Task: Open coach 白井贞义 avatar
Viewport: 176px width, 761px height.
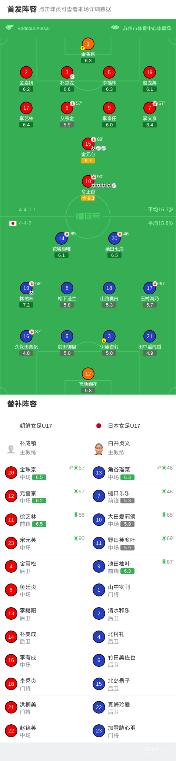Action: [x=99, y=449]
